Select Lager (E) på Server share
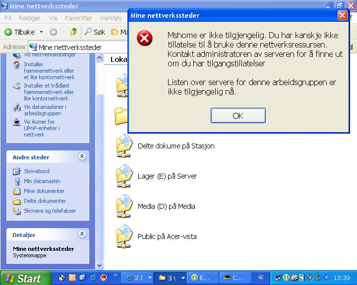Viewport: 357px width, 285px height. pos(167,176)
